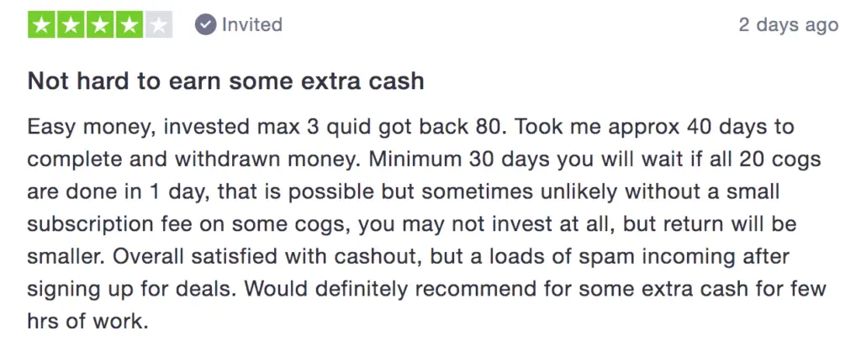Screen dimensions: 861x346
Task: Open the Invited label info
Action: click(x=252, y=24)
